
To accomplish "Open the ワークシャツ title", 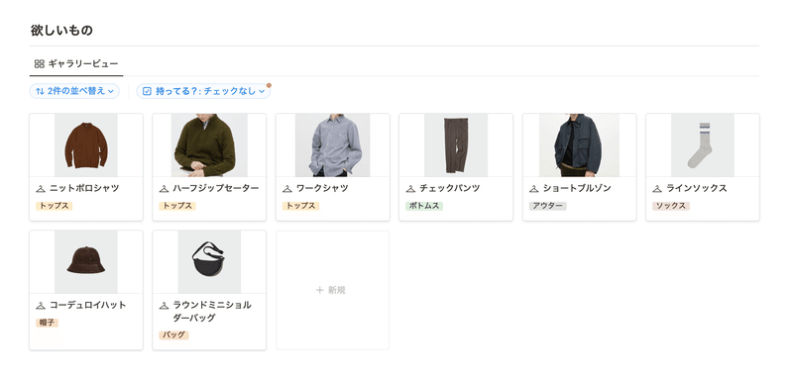I will [x=322, y=188].
